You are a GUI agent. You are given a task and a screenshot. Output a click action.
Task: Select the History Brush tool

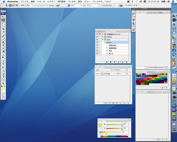click(x=3, y=45)
